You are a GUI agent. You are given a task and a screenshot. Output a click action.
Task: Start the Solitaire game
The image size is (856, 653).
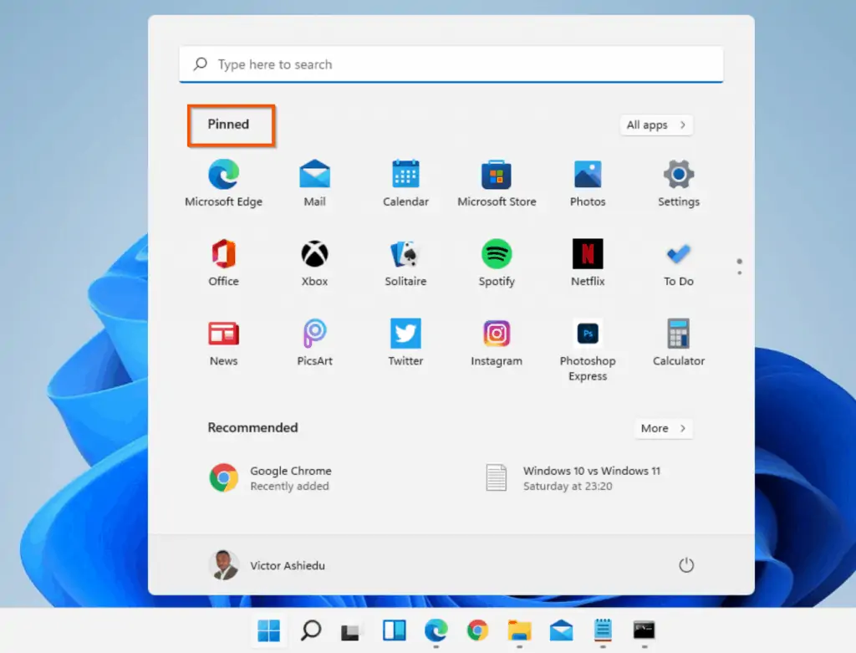405,263
